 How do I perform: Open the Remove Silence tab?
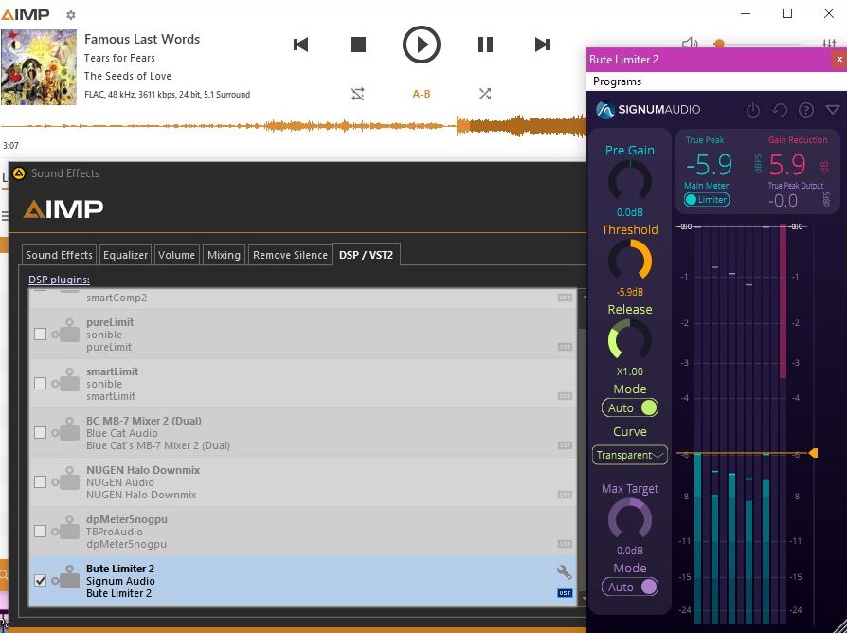pyautogui.click(x=290, y=255)
